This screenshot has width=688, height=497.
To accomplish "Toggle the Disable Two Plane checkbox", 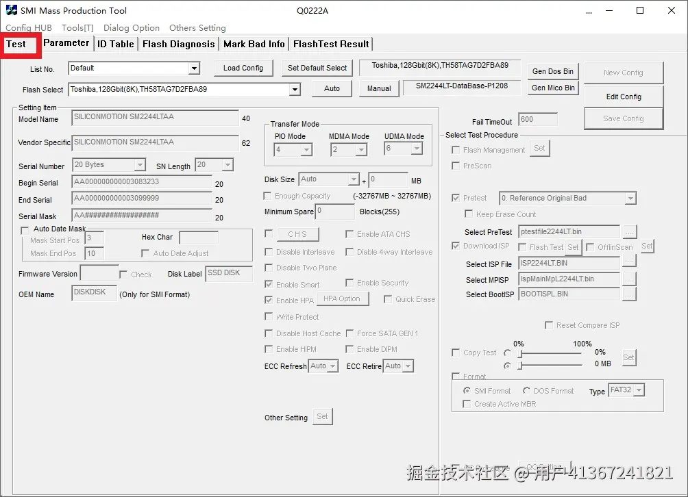I will [x=269, y=268].
